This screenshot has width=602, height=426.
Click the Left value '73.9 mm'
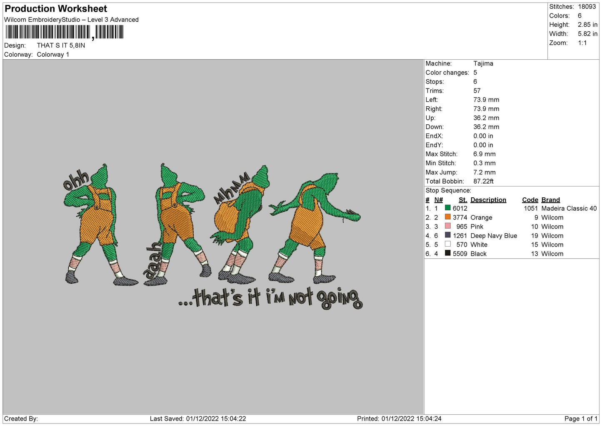486,100
